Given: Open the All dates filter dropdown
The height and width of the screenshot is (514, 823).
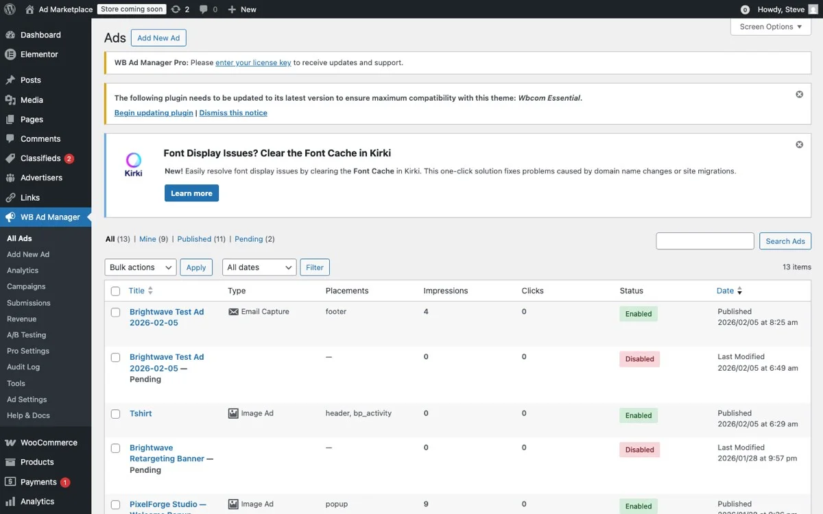Looking at the screenshot, I should tap(259, 267).
